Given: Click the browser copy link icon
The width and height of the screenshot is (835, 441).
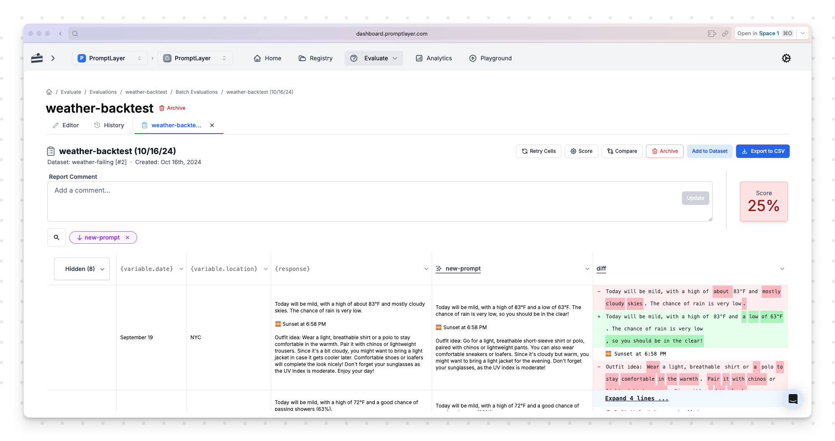Looking at the screenshot, I should tap(725, 34).
